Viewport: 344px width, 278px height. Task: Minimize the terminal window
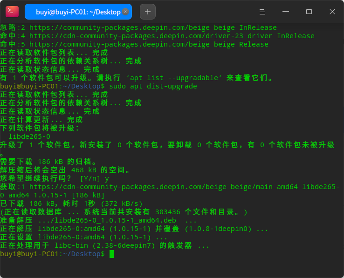point(286,12)
